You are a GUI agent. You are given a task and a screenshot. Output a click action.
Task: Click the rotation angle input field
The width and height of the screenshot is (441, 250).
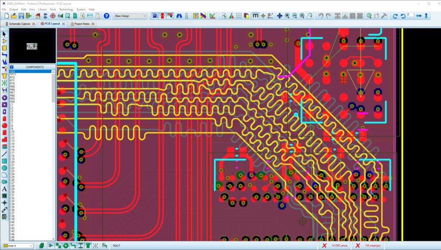tap(410, 15)
